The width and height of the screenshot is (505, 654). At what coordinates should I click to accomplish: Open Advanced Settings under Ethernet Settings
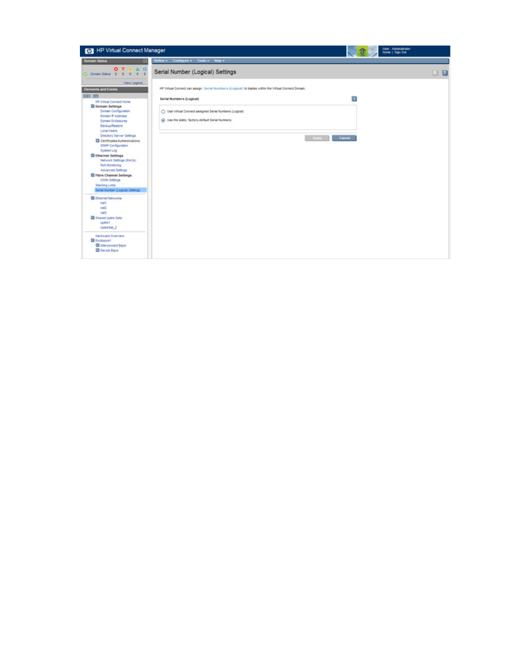114,171
